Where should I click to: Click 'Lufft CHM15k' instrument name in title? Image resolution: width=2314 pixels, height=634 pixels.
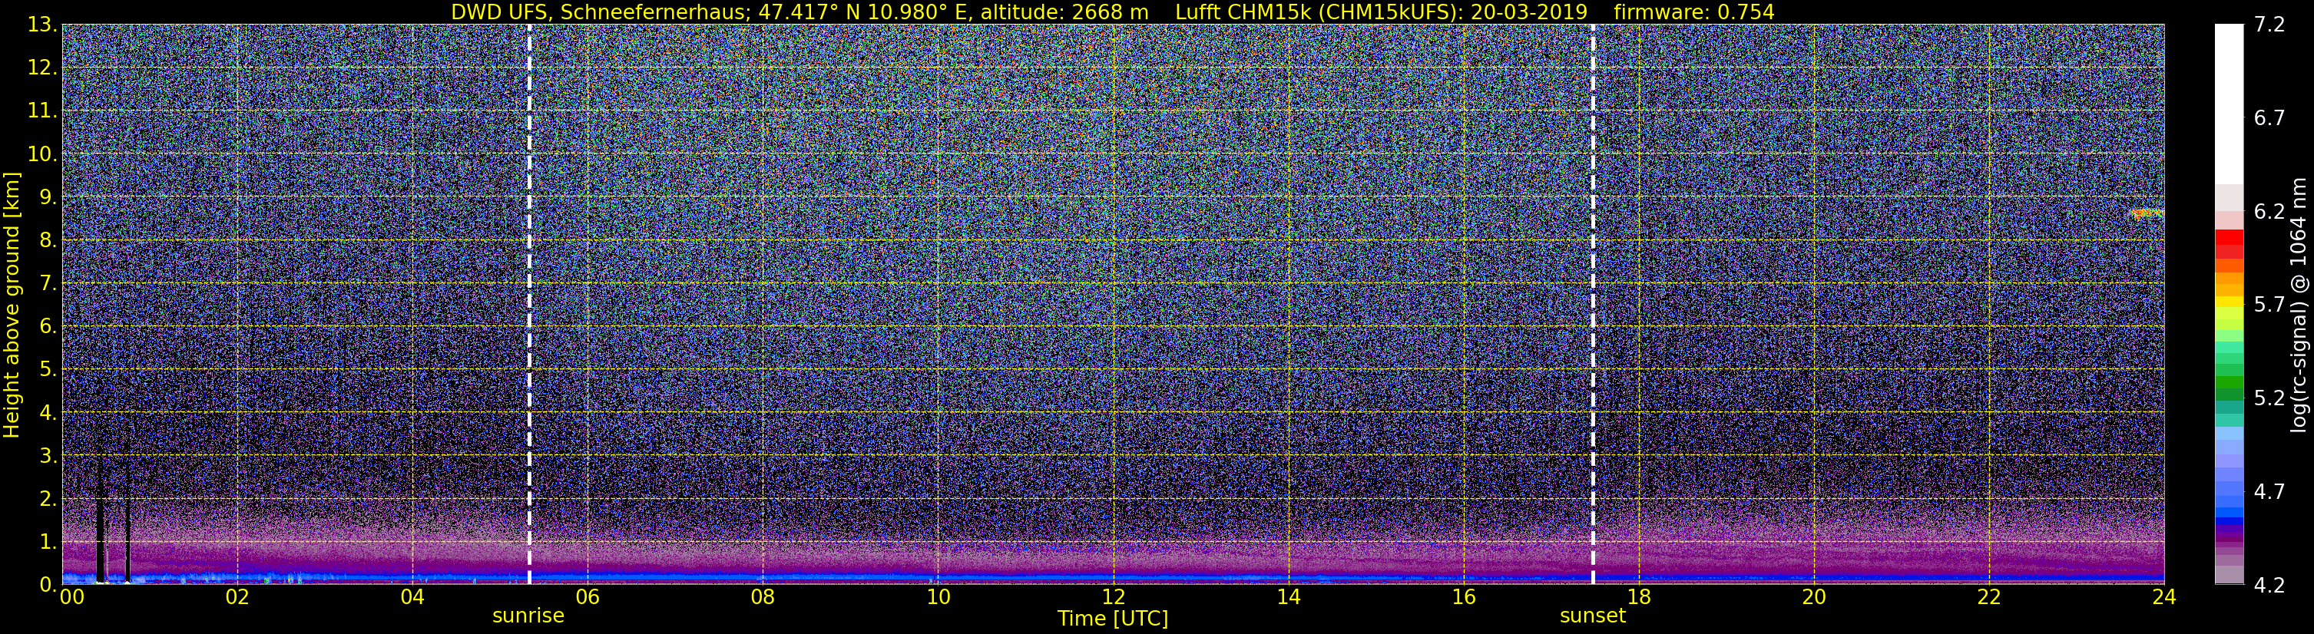click(1243, 12)
